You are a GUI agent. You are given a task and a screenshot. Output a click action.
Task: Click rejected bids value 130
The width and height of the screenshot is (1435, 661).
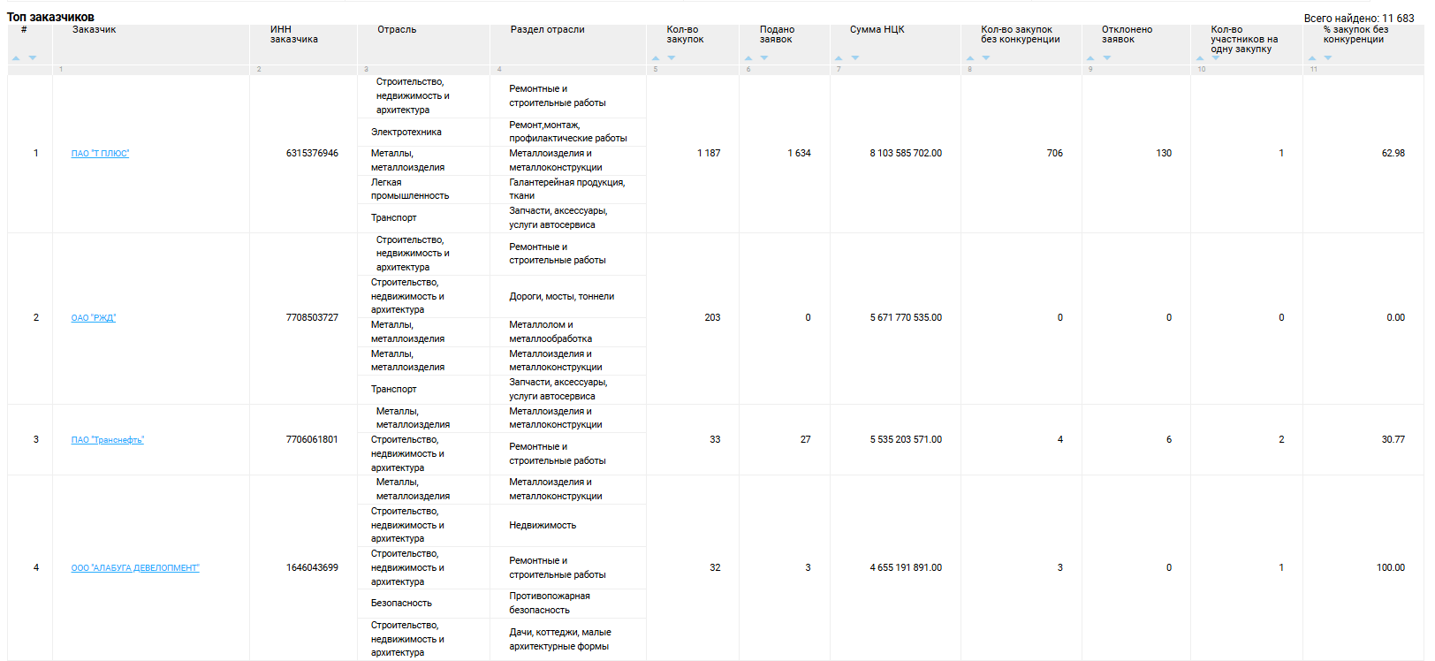[1164, 154]
